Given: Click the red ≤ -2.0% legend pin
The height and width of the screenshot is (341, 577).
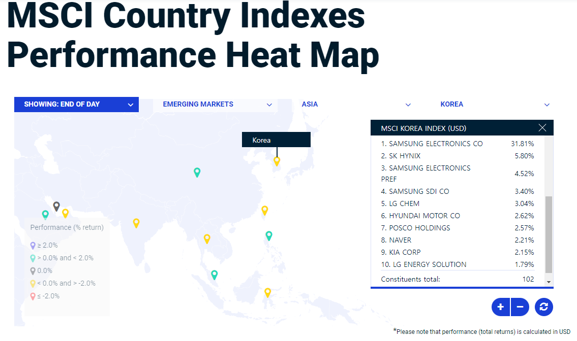Looking at the screenshot, I should [33, 296].
